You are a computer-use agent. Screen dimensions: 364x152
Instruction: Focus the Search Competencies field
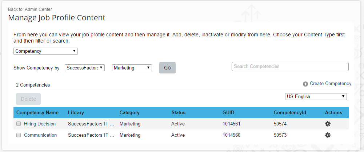[290, 67]
